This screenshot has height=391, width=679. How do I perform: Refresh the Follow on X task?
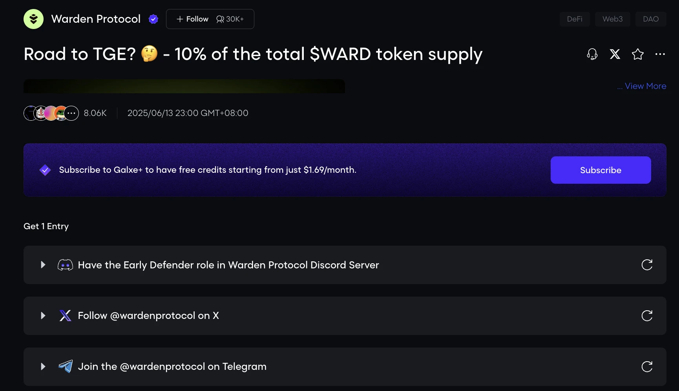[x=647, y=316]
